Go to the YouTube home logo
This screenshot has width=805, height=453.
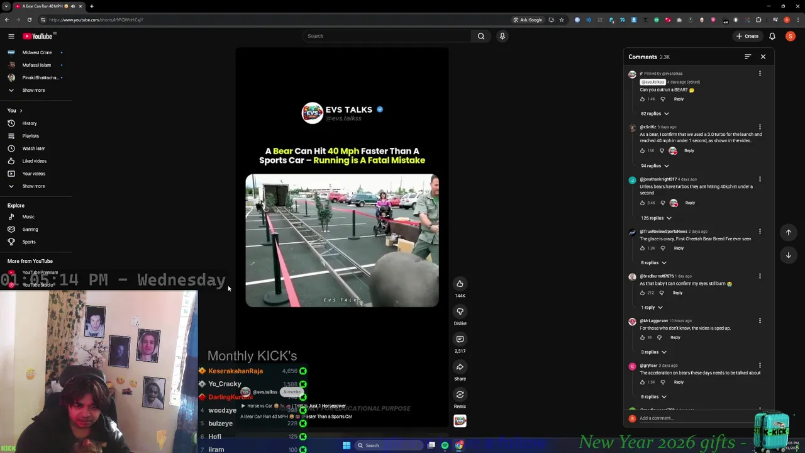pyautogui.click(x=38, y=36)
